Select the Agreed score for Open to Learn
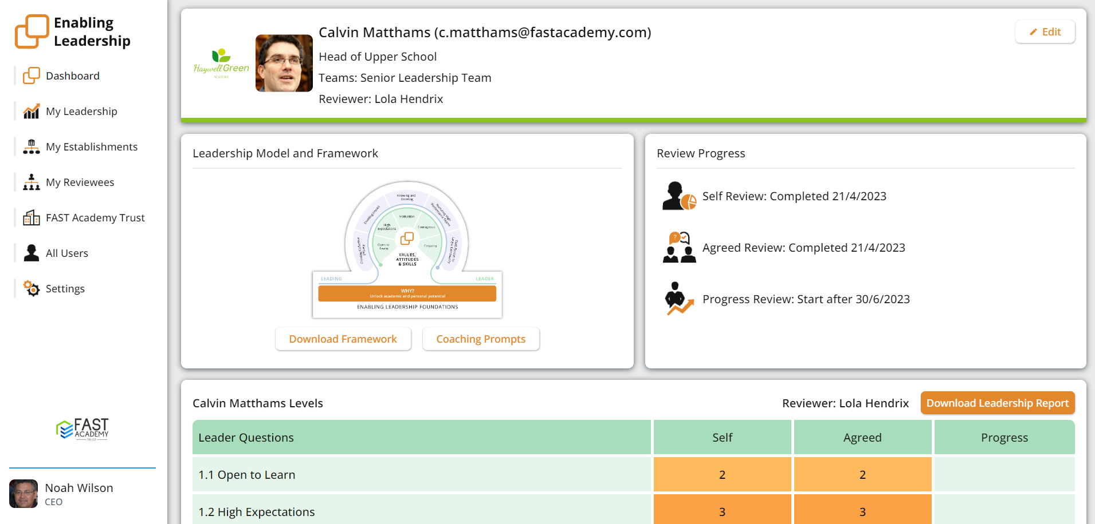Image resolution: width=1095 pixels, height=524 pixels. [x=862, y=475]
